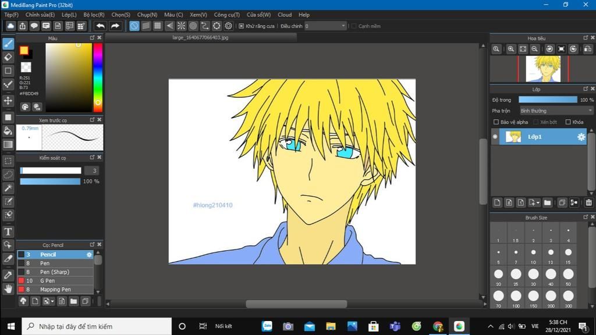The height and width of the screenshot is (335, 596).
Task: Select the Pen (Sharp) brush
Action: [55, 272]
